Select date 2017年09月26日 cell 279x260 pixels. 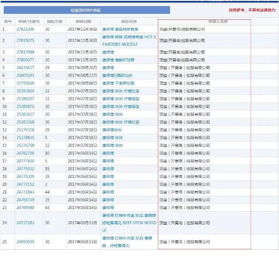(82, 68)
